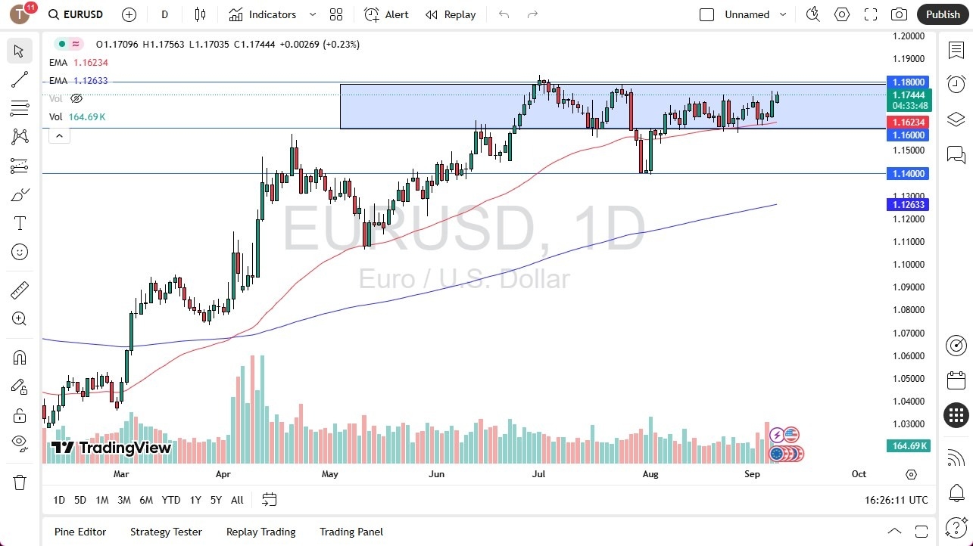
Task: Open the XABCD Pattern tool
Action: coord(19,136)
